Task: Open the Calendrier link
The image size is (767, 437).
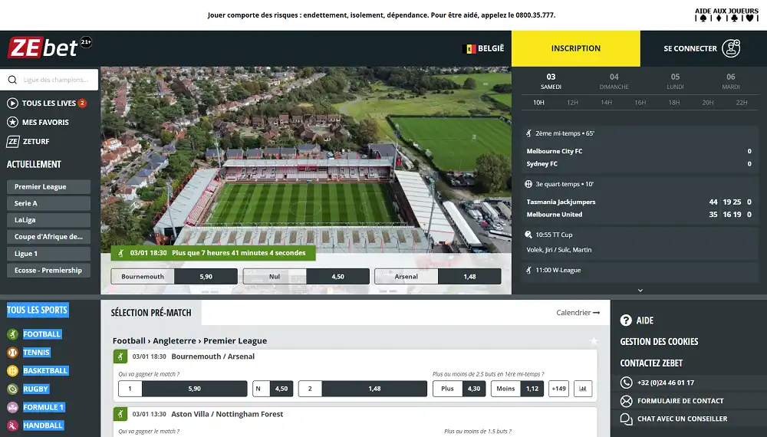Action: pyautogui.click(x=578, y=313)
